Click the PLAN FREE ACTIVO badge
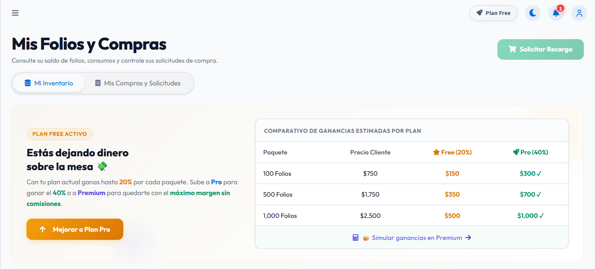The height and width of the screenshot is (269, 595). [60, 134]
